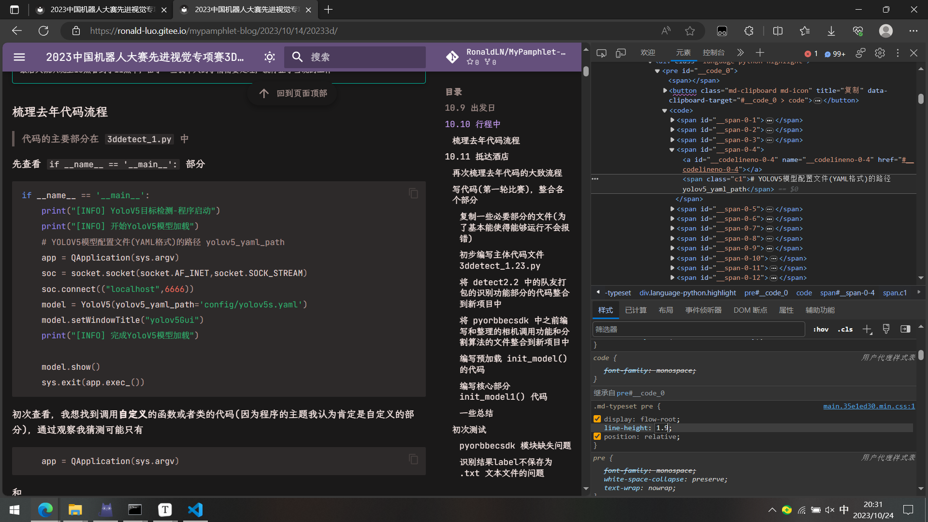Toggle the site's light/dark theme icon
The height and width of the screenshot is (522, 928).
click(x=270, y=57)
